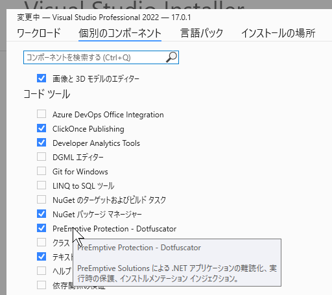Click the Azure DevOps Office Integration label

[x=108, y=115]
